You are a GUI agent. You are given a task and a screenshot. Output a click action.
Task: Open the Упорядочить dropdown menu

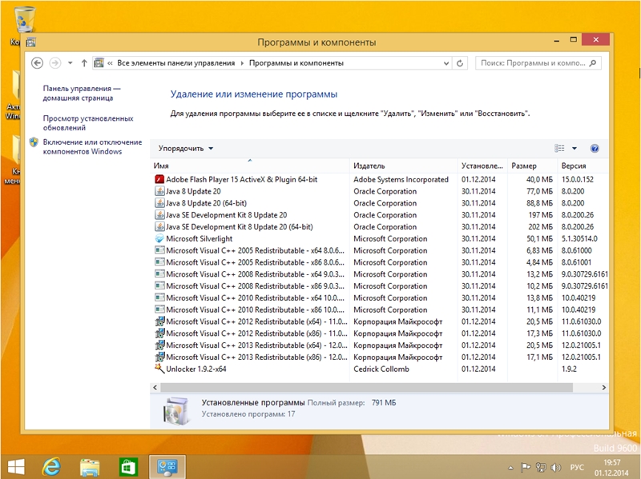(186, 148)
